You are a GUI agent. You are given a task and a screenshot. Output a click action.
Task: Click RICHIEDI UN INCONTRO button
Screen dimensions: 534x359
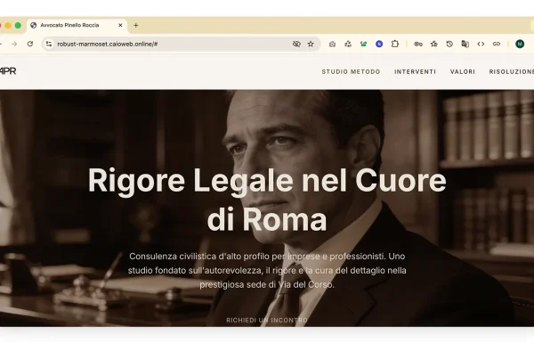(x=267, y=320)
